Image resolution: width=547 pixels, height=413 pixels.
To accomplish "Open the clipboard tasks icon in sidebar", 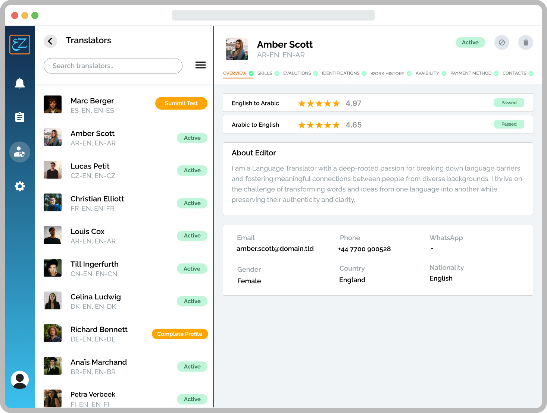I will (x=20, y=117).
